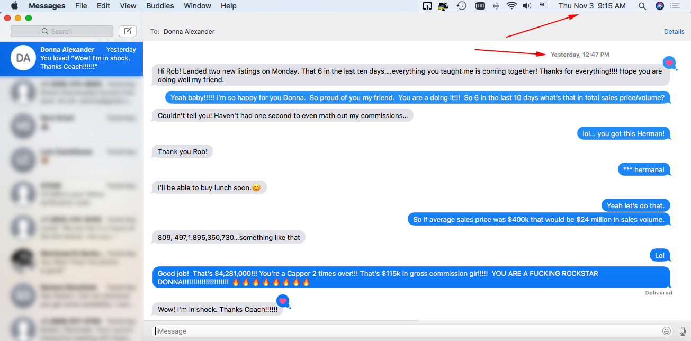Click the Details link
This screenshot has width=691, height=341.
pyautogui.click(x=674, y=31)
